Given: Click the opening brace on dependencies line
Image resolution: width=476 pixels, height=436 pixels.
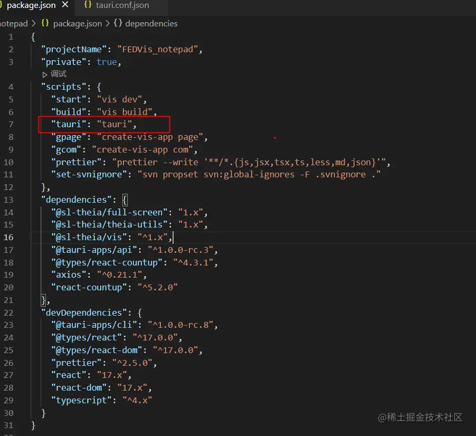Looking at the screenshot, I should pyautogui.click(x=125, y=200).
